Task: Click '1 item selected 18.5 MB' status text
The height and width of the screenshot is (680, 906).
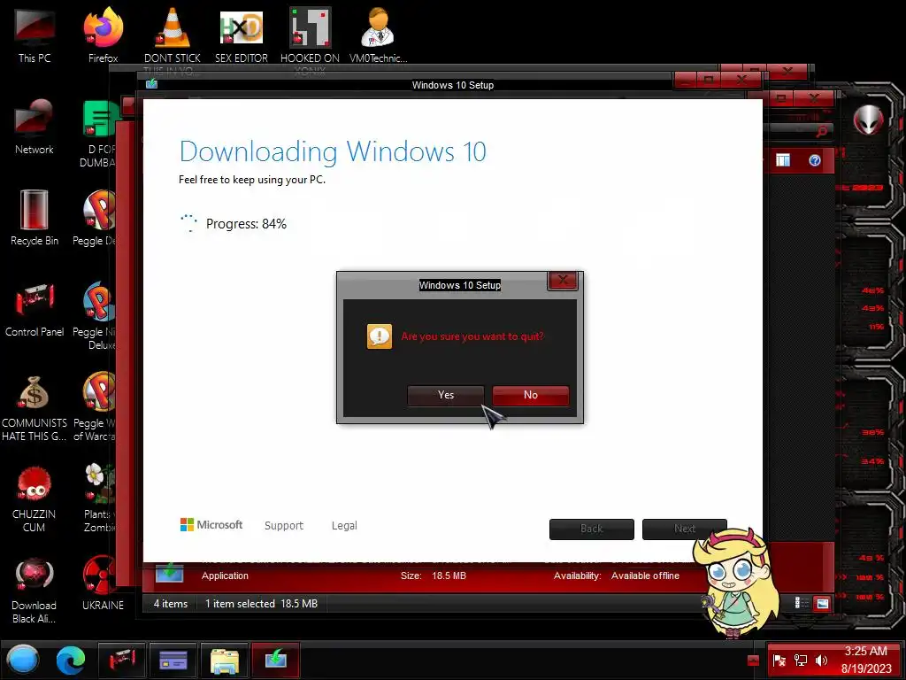Action: point(261,604)
